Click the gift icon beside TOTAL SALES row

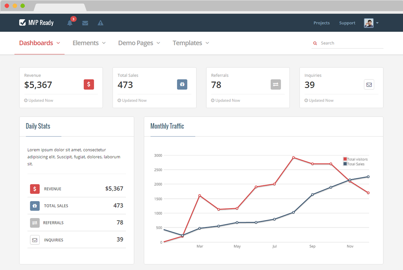pyautogui.click(x=35, y=206)
